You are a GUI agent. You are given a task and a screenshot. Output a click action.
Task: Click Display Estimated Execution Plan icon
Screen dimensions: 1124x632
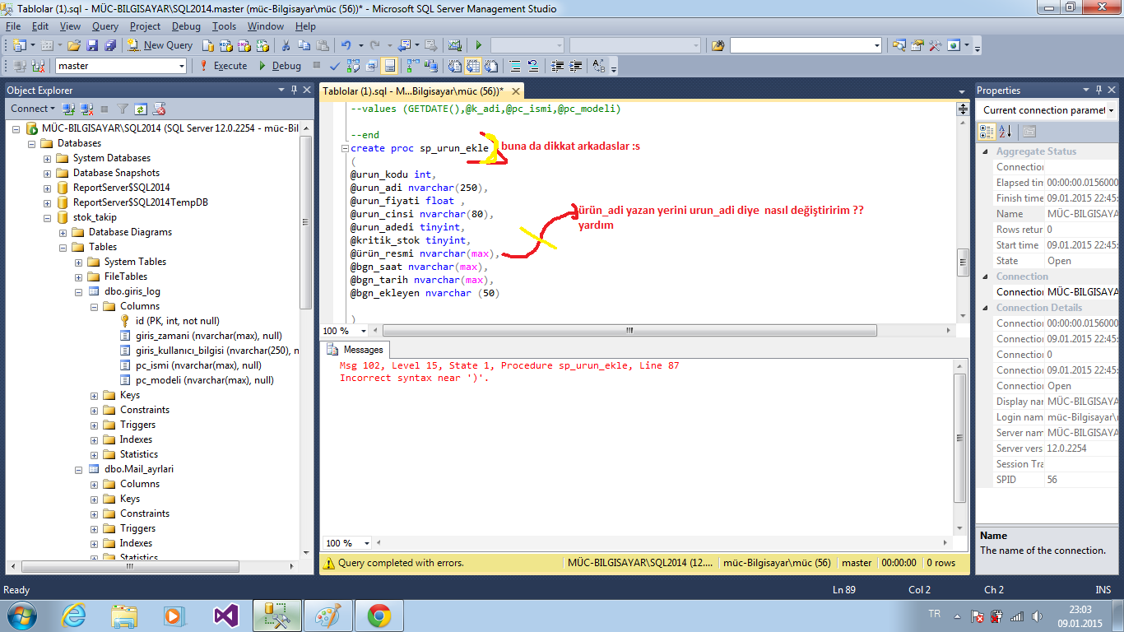click(x=353, y=66)
